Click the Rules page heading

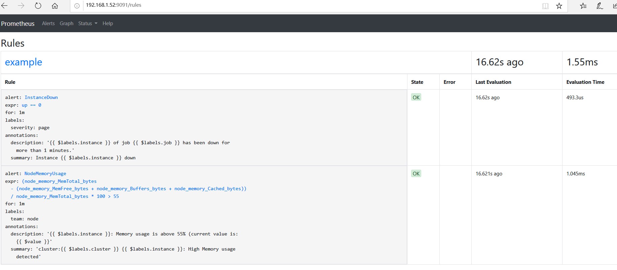[13, 43]
